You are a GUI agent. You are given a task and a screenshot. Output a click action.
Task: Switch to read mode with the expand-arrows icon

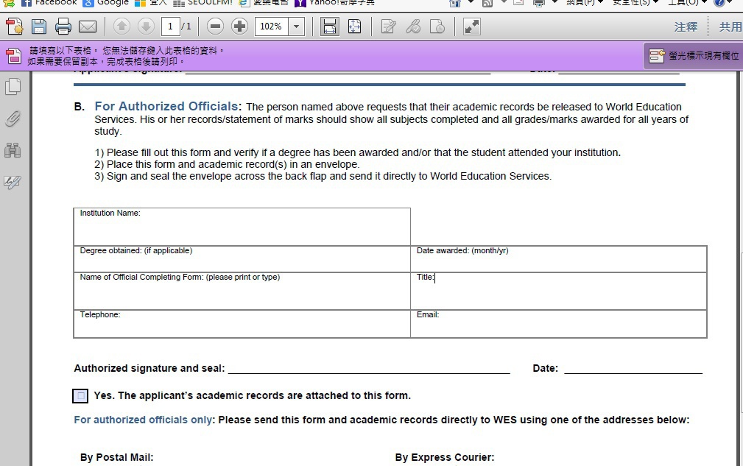(x=471, y=27)
